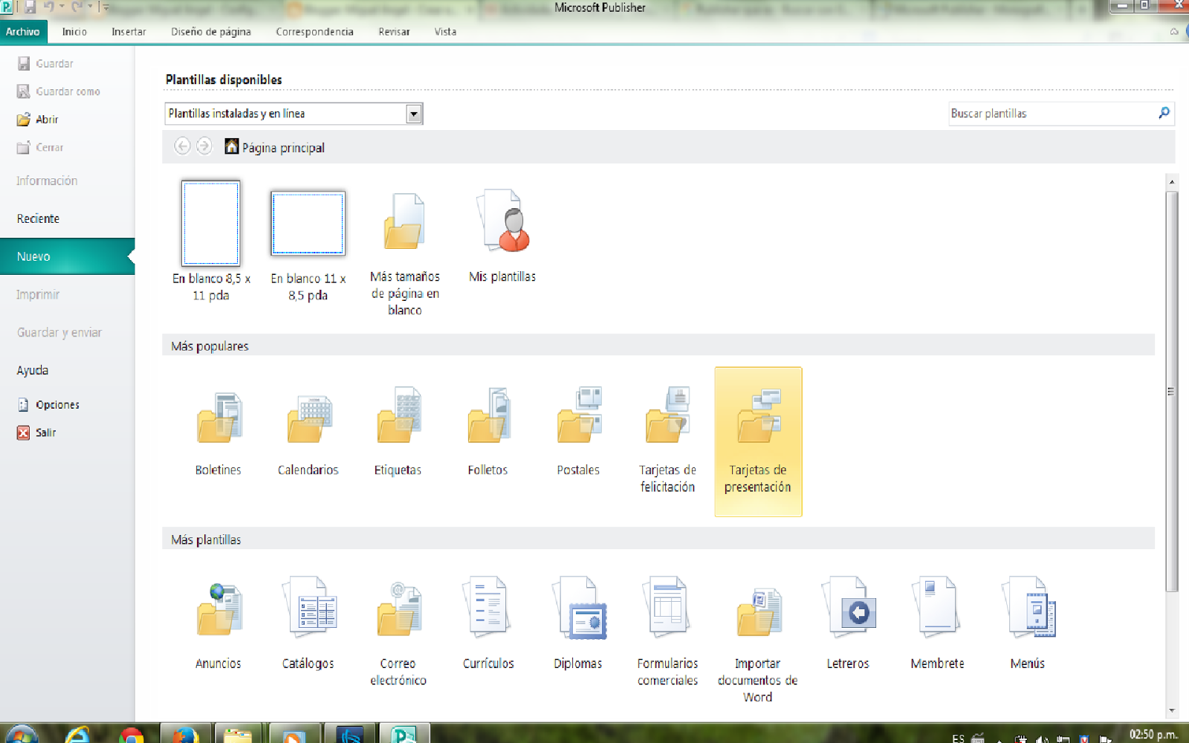Open Internet Explorer from the taskbar
The height and width of the screenshot is (743, 1189).
77,735
